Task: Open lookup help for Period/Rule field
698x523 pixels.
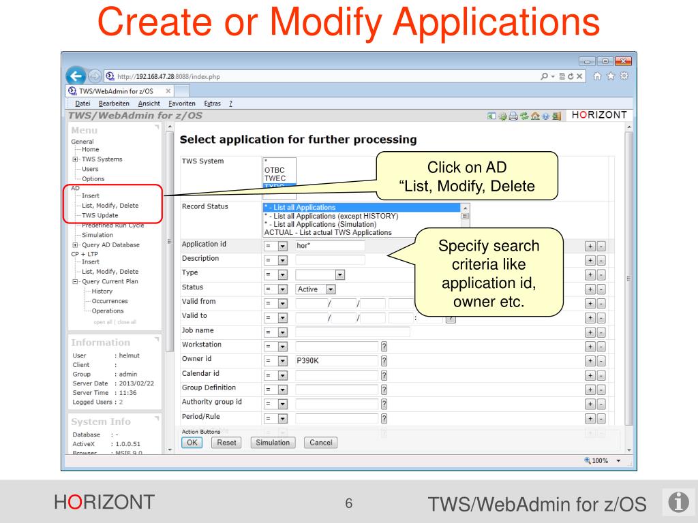Action: (x=384, y=419)
